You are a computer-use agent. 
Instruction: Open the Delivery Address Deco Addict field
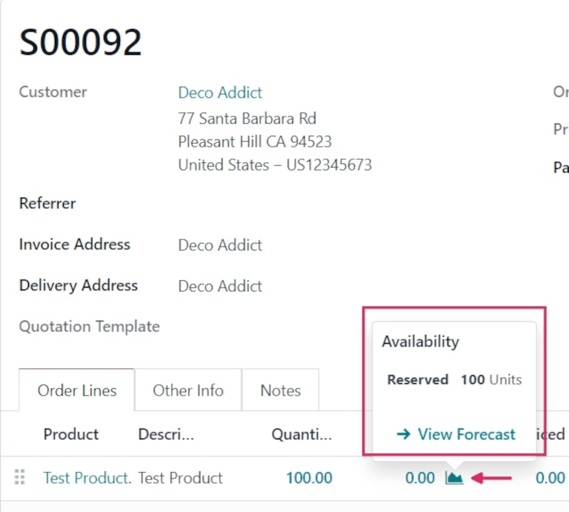pos(220,286)
